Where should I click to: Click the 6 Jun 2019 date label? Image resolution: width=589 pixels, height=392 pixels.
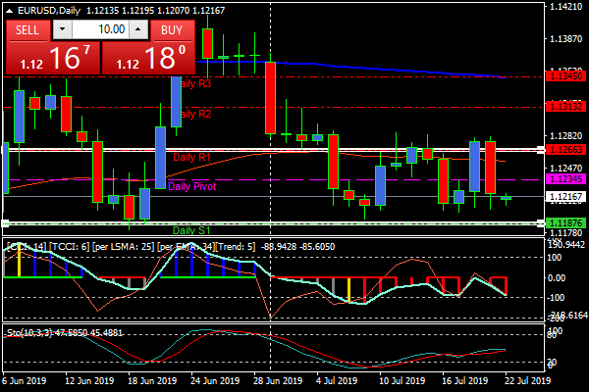25,381
